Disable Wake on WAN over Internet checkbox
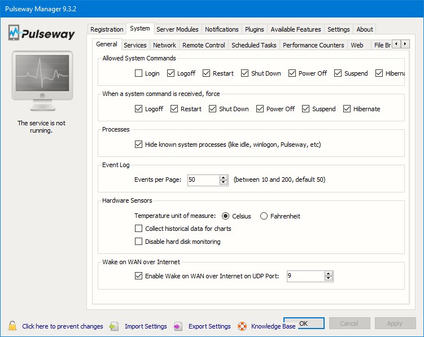The height and width of the screenshot is (337, 424). click(x=139, y=276)
